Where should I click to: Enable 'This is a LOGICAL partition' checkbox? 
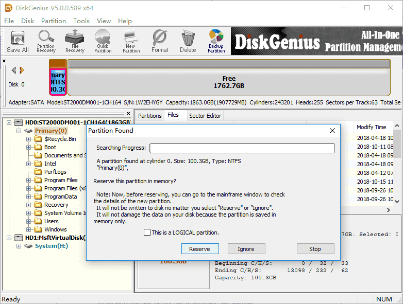point(147,233)
